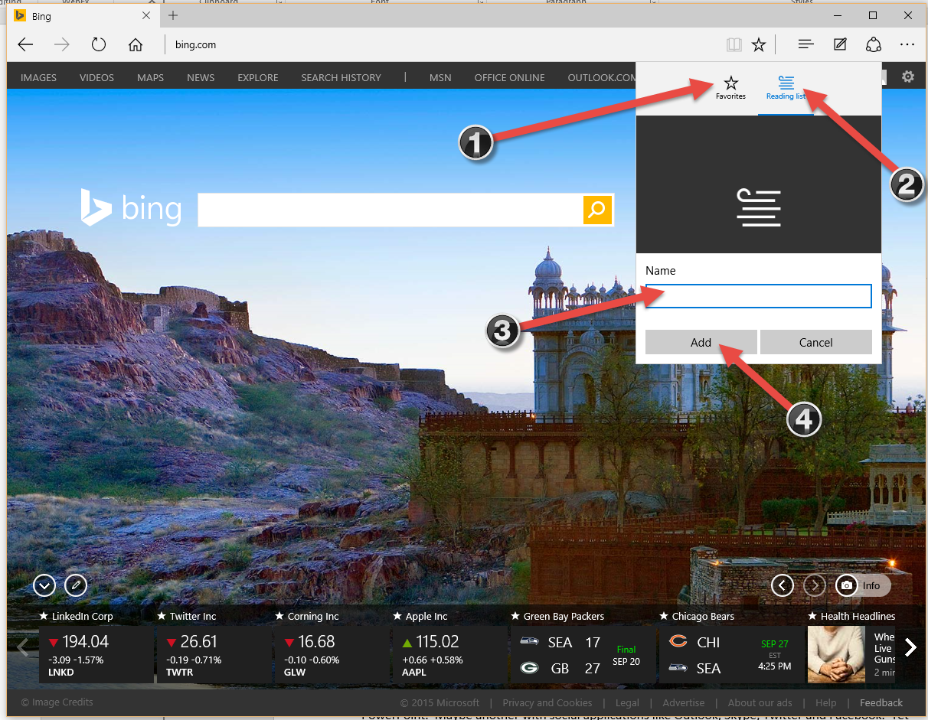Viewport: 928px width, 720px height.
Task: Open the Hub panel icon
Action: pos(805,44)
